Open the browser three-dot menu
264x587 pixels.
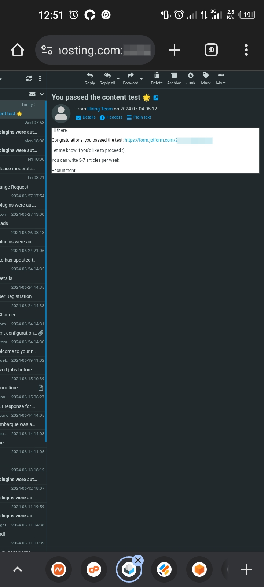click(246, 50)
